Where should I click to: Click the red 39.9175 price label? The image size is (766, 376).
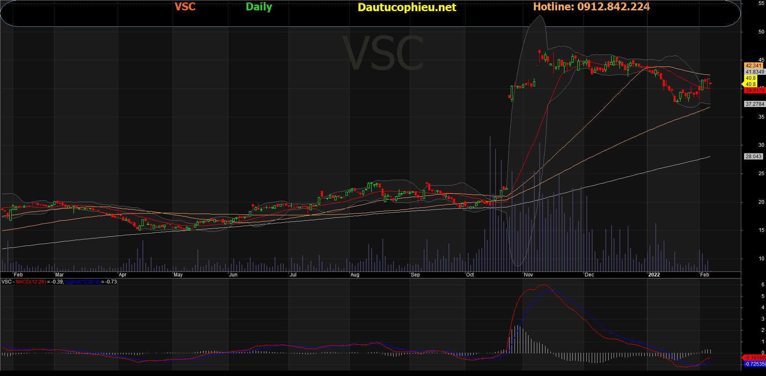[755, 90]
